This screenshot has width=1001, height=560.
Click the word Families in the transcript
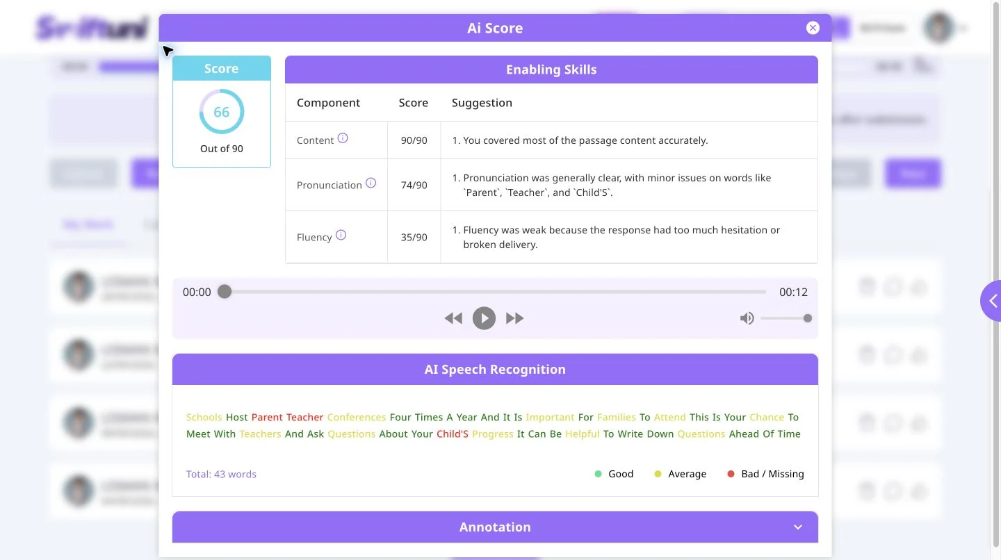617,418
